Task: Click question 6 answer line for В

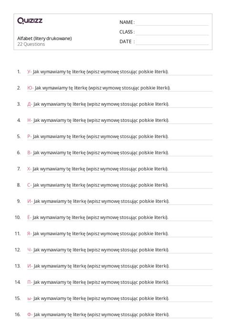Action: point(120,156)
